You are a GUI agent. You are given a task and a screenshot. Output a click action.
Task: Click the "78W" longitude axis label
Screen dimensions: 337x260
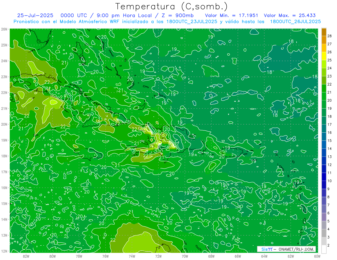(x=79, y=256)
